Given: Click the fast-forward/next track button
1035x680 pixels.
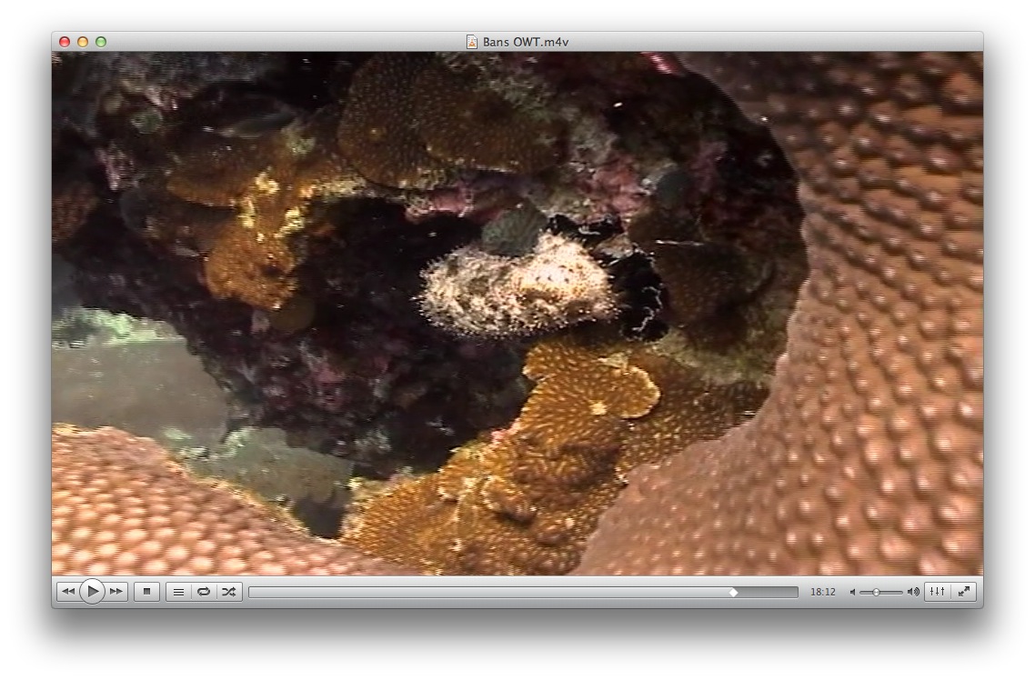Looking at the screenshot, I should pos(116,592).
